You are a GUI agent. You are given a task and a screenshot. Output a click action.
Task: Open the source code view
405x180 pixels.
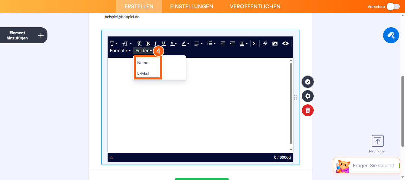(x=255, y=44)
